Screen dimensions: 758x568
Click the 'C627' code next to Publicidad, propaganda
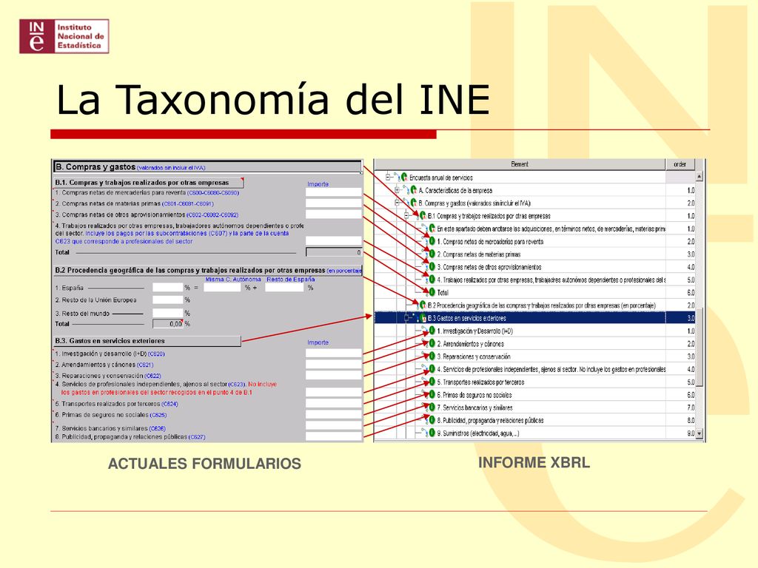(197, 437)
